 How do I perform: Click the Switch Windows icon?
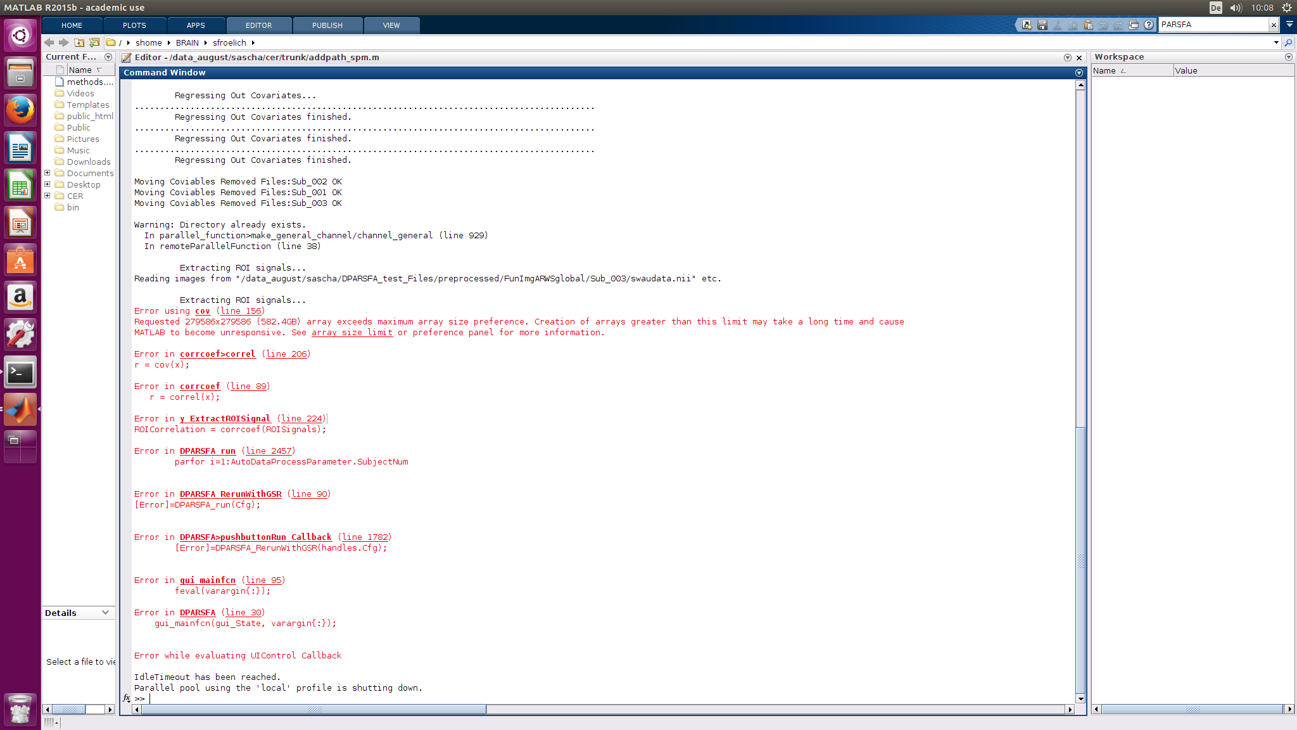point(1134,25)
